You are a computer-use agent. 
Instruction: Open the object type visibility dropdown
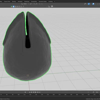(85, 4)
